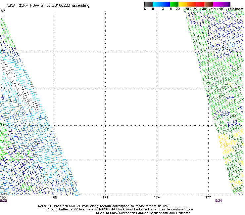Click the '>50 knots' legend label
This screenshot has width=245, height=215.
235,9
